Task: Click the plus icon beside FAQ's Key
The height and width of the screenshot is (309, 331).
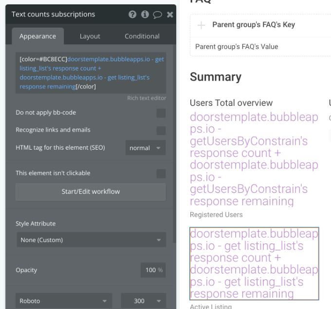Action: 201,25
